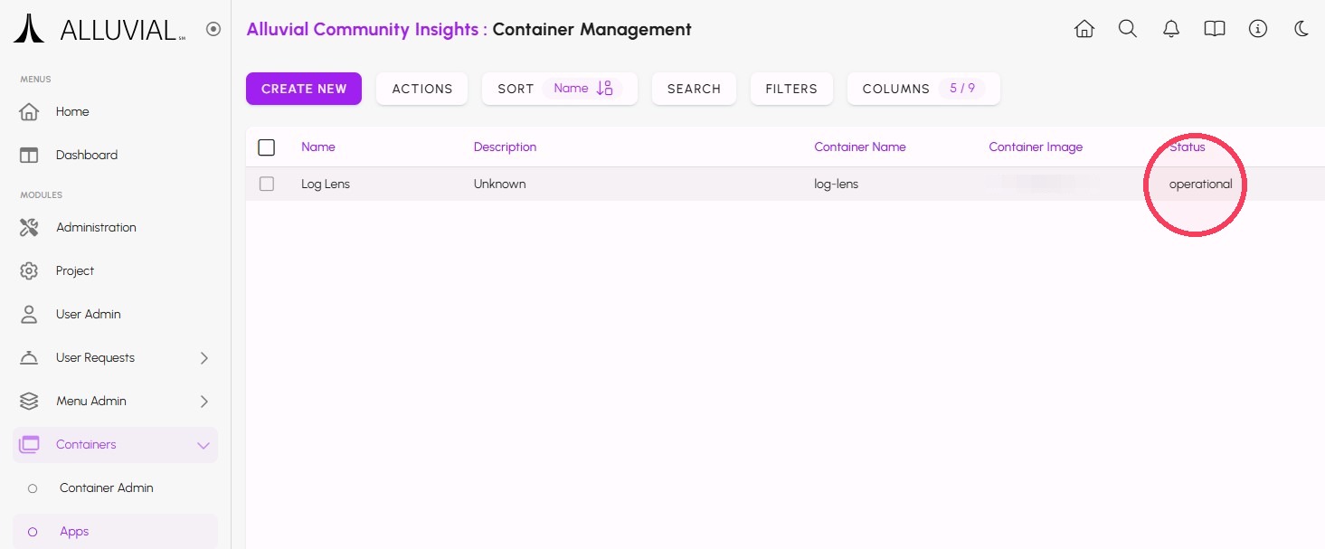Click the CREATE NEW button

[x=304, y=89]
